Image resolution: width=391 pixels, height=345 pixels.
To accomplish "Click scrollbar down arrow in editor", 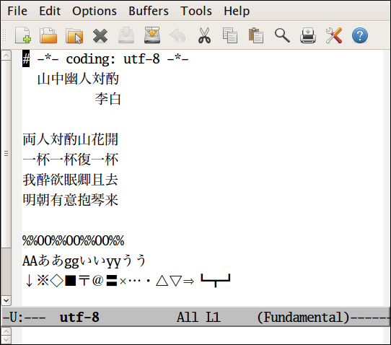I will click(x=6, y=300).
